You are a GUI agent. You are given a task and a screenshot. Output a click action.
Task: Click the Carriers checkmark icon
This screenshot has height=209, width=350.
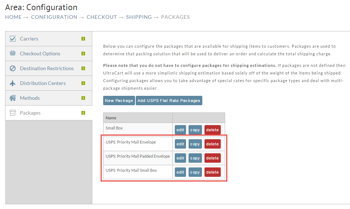pyautogui.click(x=13, y=39)
